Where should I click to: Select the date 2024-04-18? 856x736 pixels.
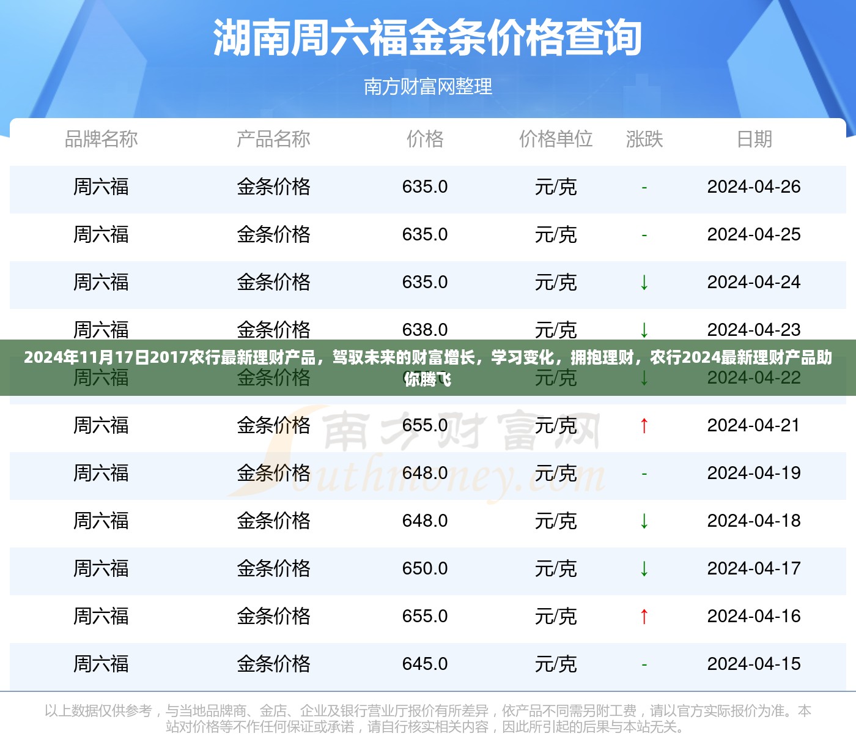[x=754, y=521]
